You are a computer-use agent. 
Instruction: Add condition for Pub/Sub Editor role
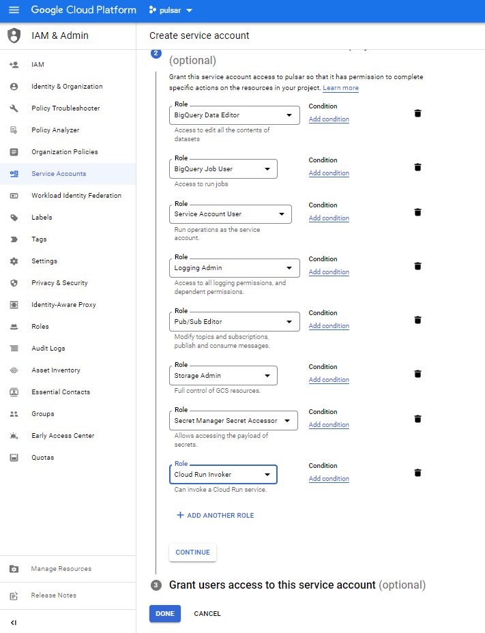point(329,326)
